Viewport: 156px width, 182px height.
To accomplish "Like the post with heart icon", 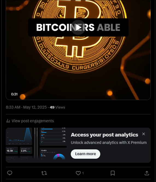I will point(78,173).
